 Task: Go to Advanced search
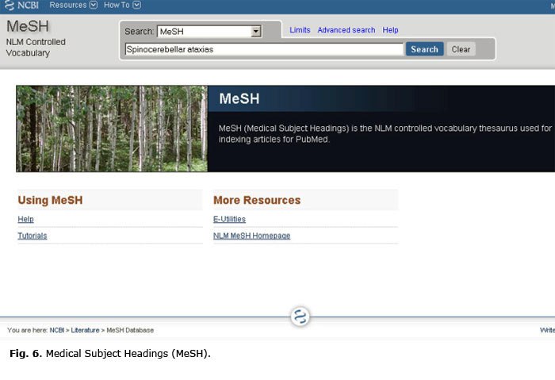tap(346, 30)
